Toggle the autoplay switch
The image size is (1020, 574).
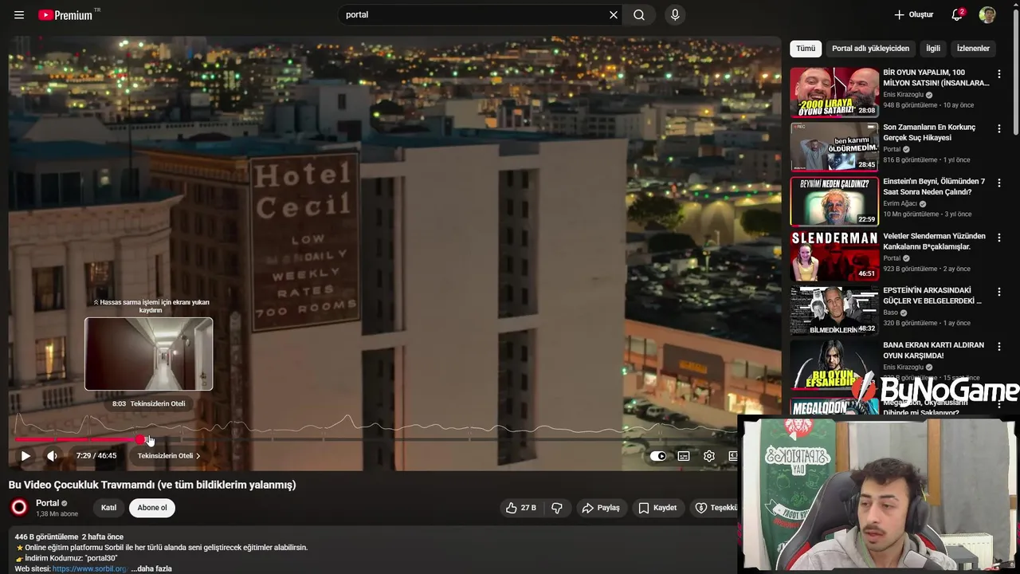pos(658,456)
